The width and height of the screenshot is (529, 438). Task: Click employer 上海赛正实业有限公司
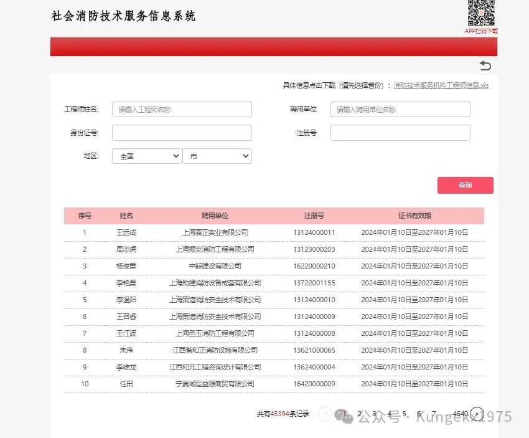pos(215,232)
